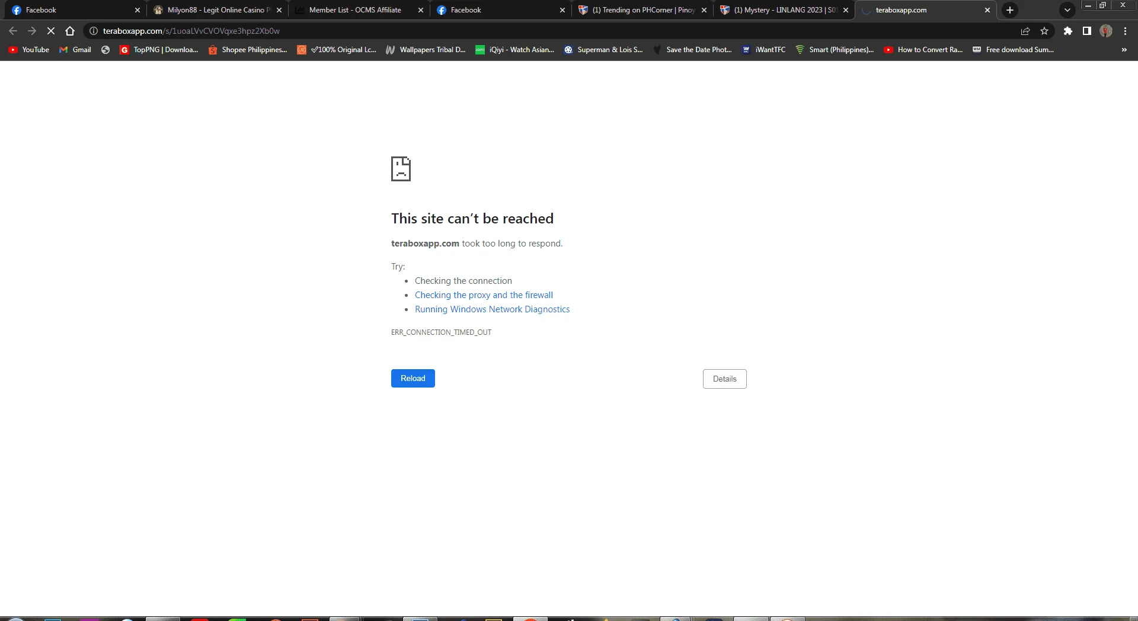Open Free download Sum bookmark
The image size is (1138, 621).
click(1013, 50)
